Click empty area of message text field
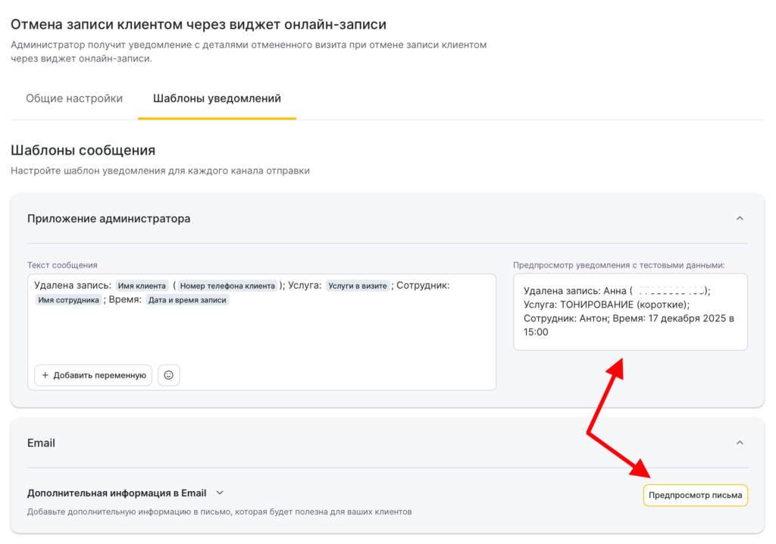This screenshot has height=544, width=776. coord(261,333)
